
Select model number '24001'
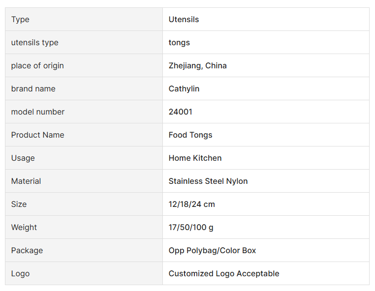click(x=180, y=112)
